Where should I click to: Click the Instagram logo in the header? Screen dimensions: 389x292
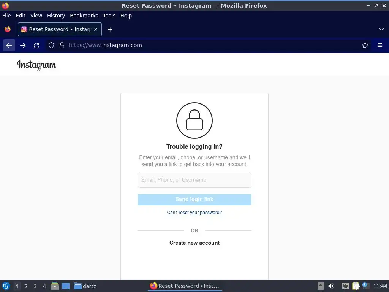tap(36, 65)
